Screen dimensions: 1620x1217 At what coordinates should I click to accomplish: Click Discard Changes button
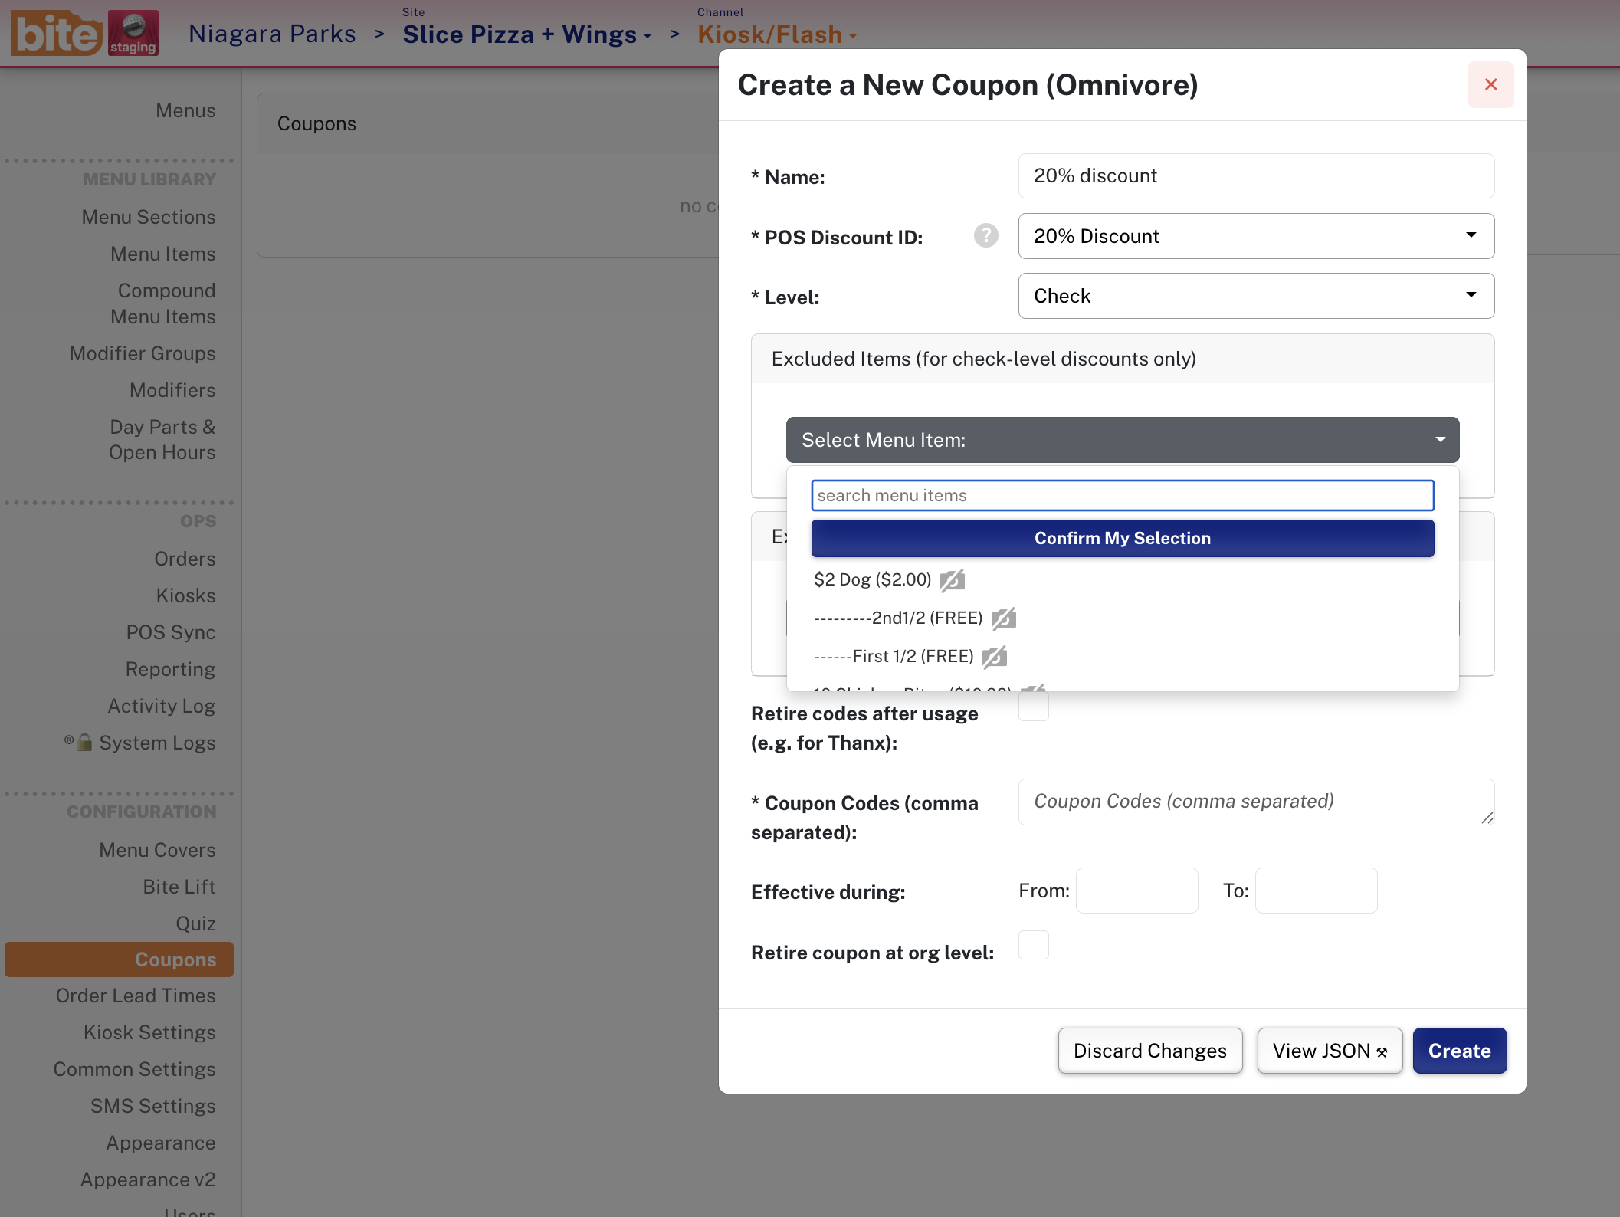coord(1150,1051)
